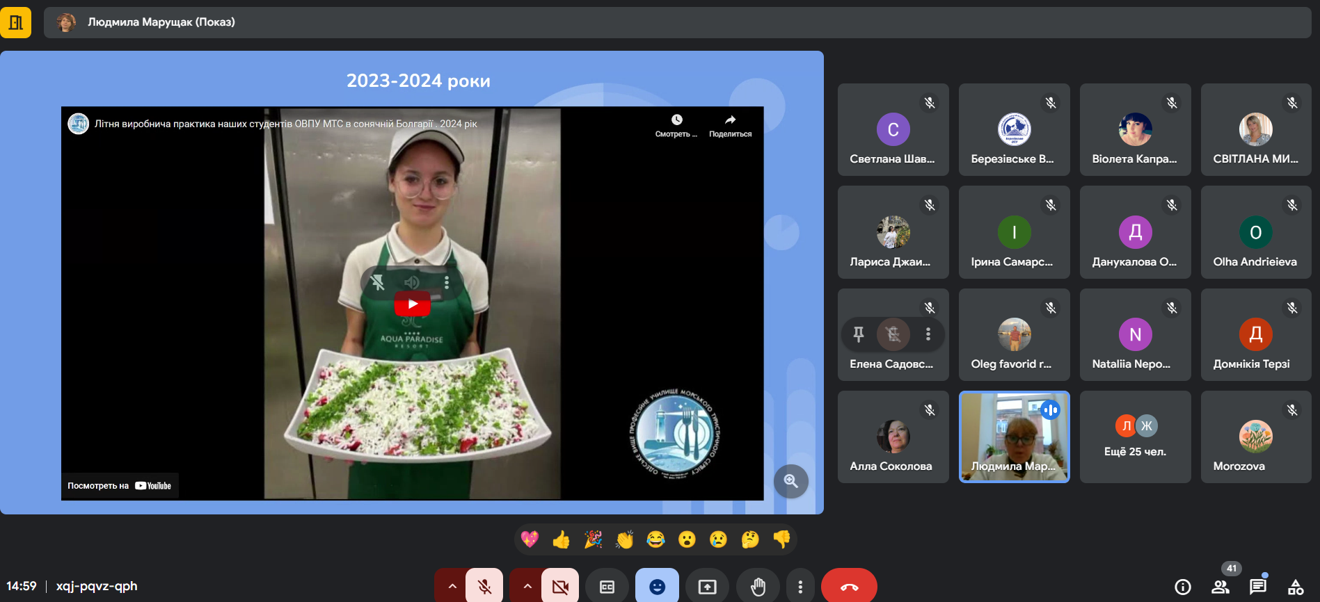Click the red leave call button
This screenshot has width=1320, height=602.
(x=849, y=587)
